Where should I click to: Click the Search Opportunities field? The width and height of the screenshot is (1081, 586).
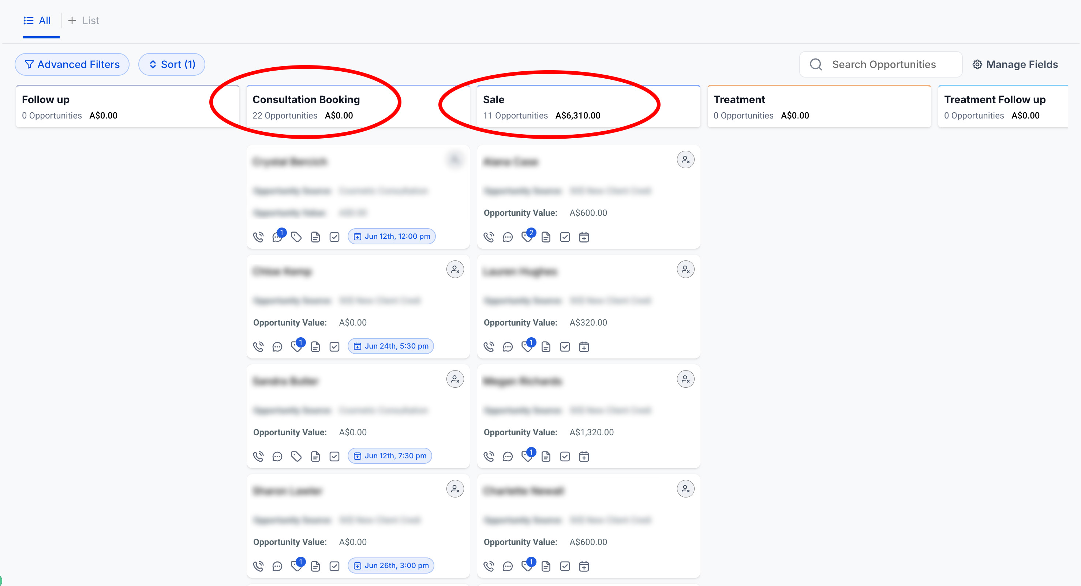click(883, 65)
